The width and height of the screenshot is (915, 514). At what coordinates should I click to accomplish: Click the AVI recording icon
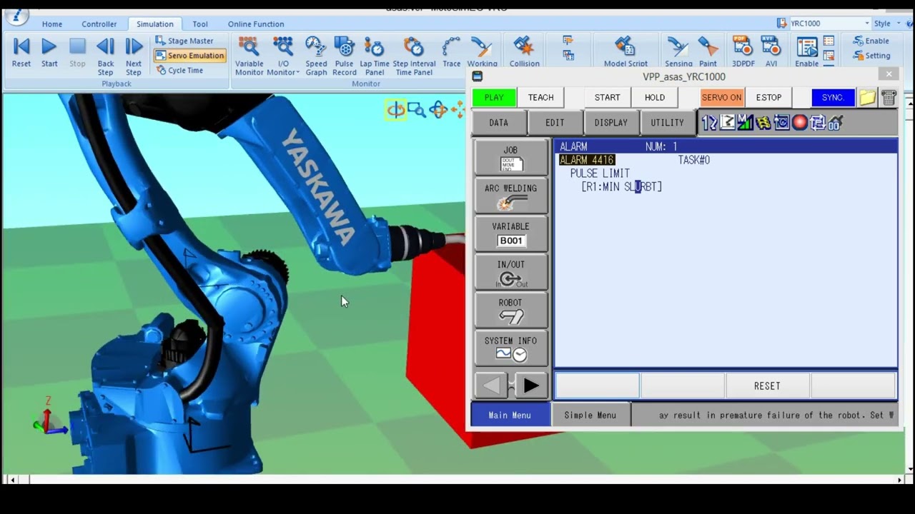[x=771, y=53]
